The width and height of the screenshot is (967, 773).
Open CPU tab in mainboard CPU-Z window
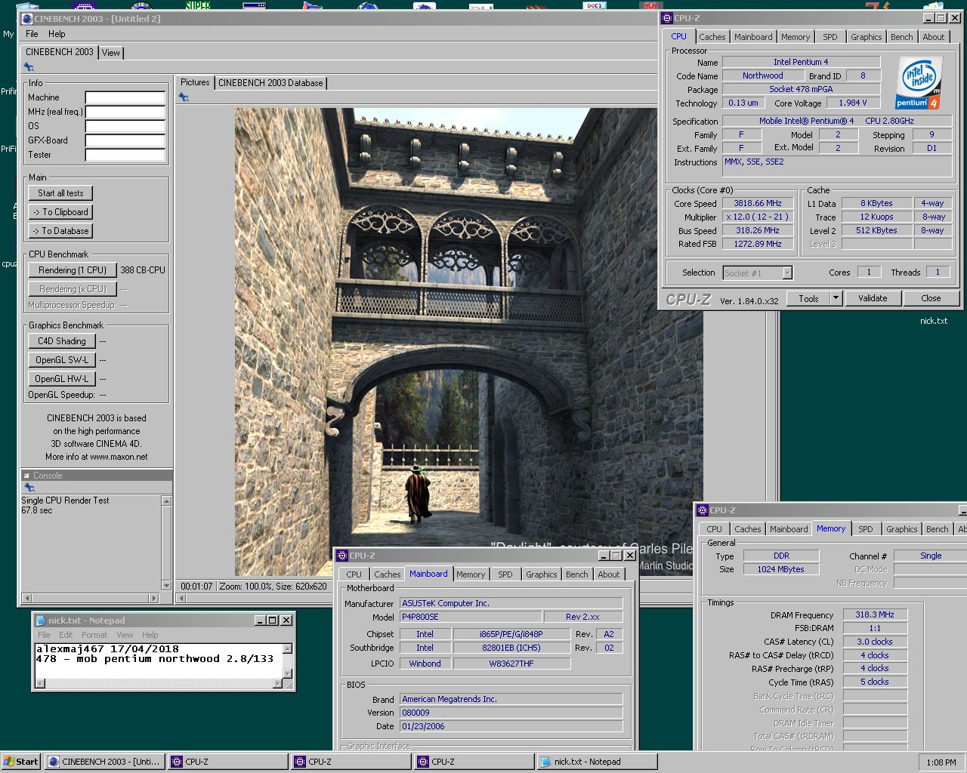click(354, 574)
